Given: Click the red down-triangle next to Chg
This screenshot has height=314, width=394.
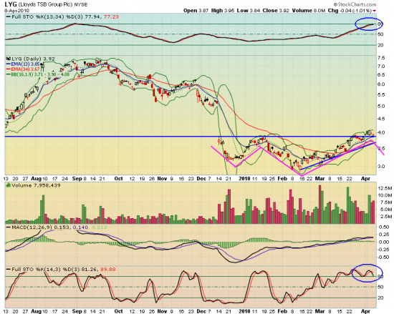Looking at the screenshot, I should pos(374,11).
